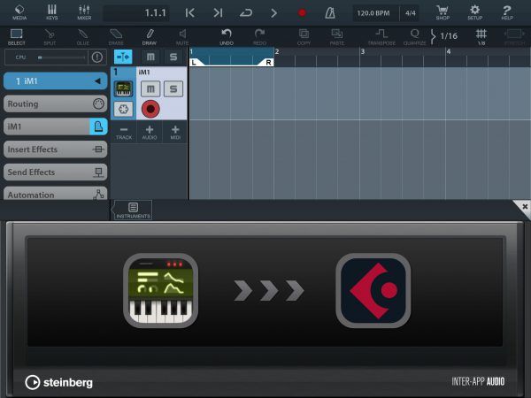Click the Cubasis app icon
531x398 pixels.
[373, 290]
